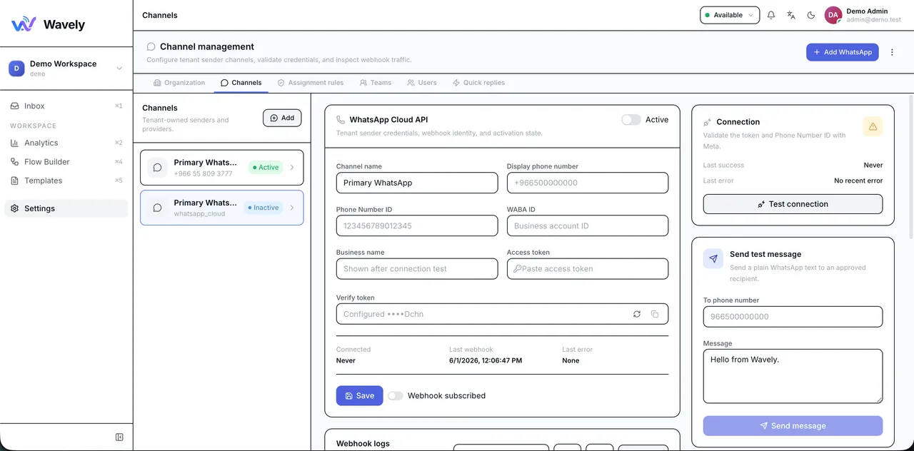Screen dimensions: 914x451
Task: Open the inactive Primary WhatsApp chevron
Action: pyautogui.click(x=292, y=208)
